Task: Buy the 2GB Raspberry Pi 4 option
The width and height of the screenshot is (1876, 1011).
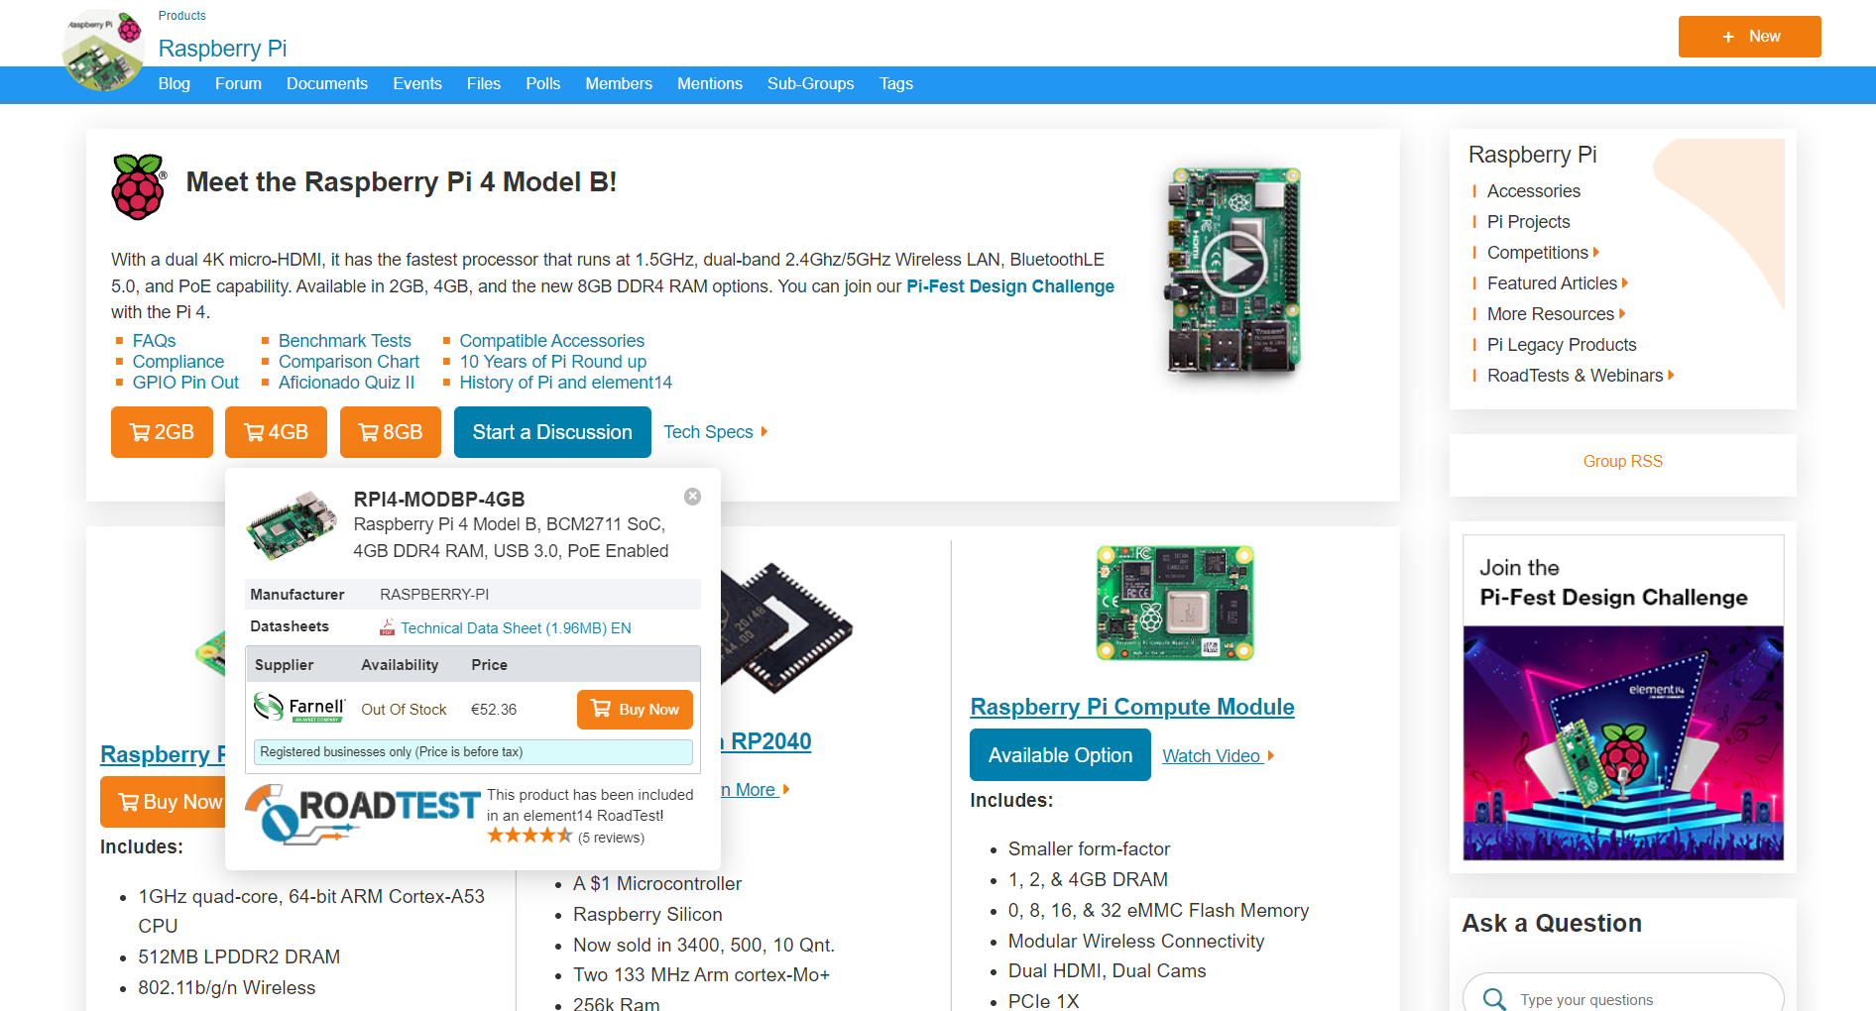Action: point(162,432)
